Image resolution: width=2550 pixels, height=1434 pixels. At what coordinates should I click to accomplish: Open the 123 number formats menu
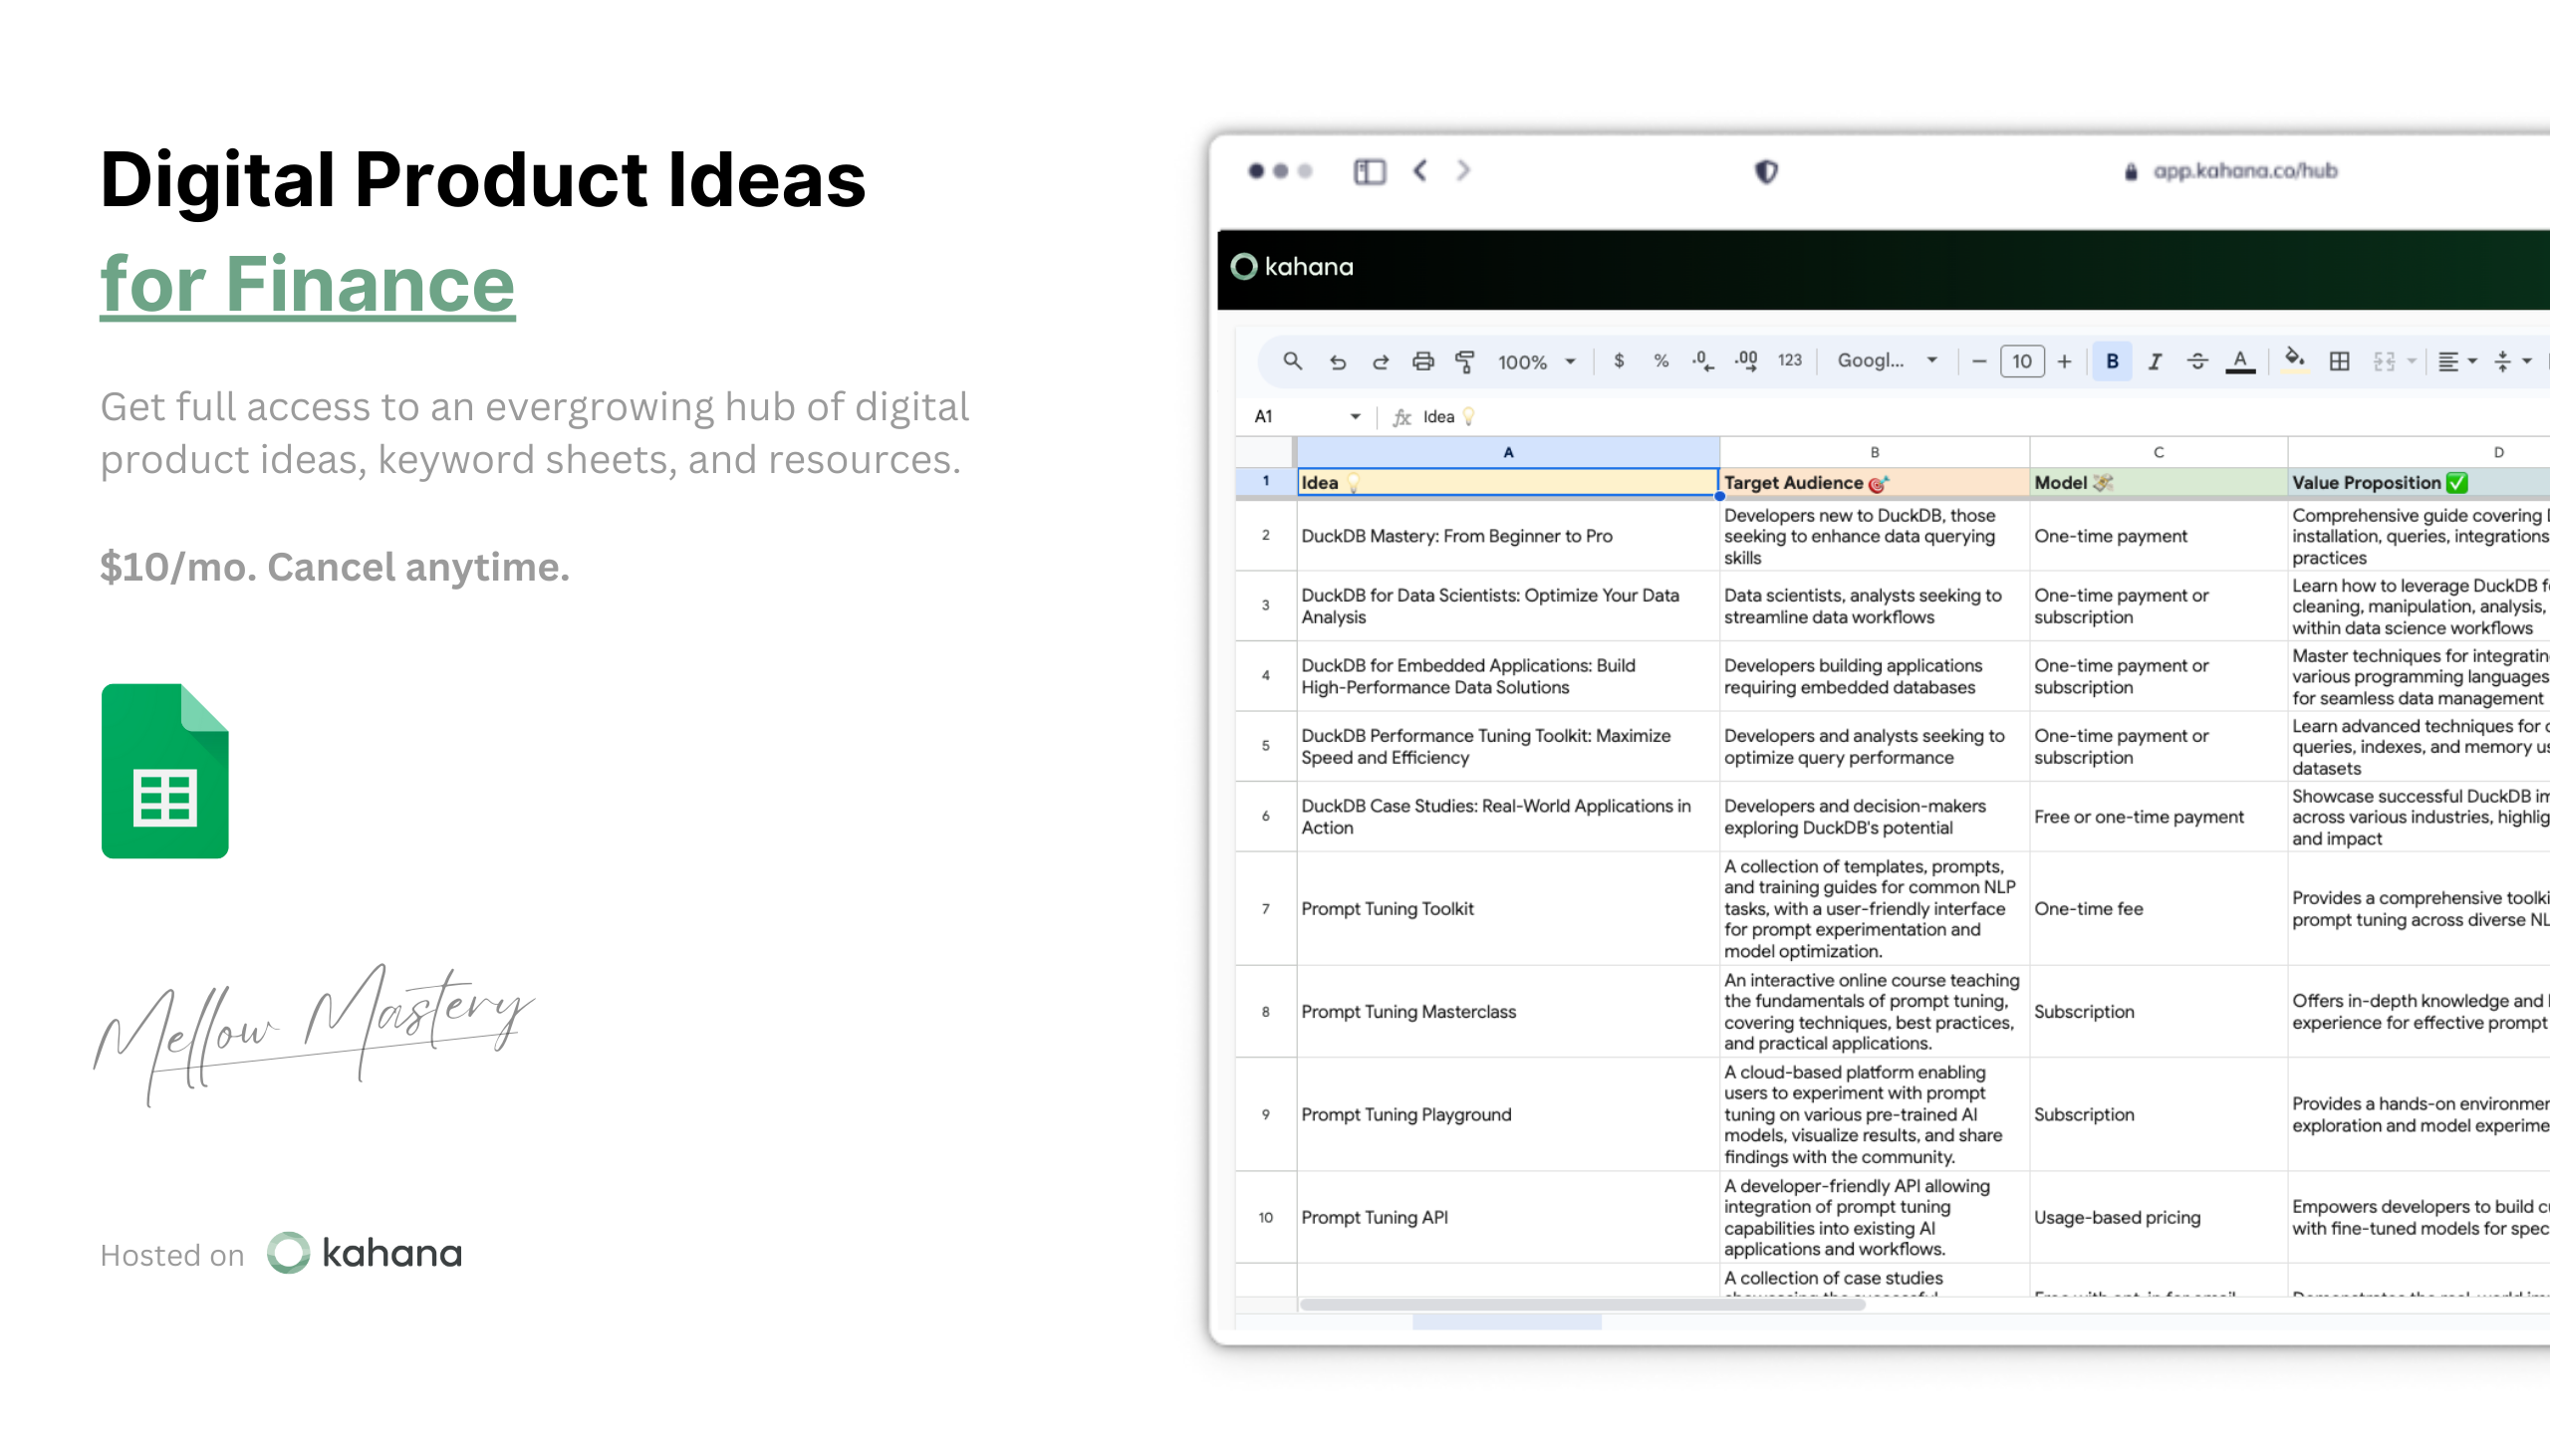click(1789, 361)
